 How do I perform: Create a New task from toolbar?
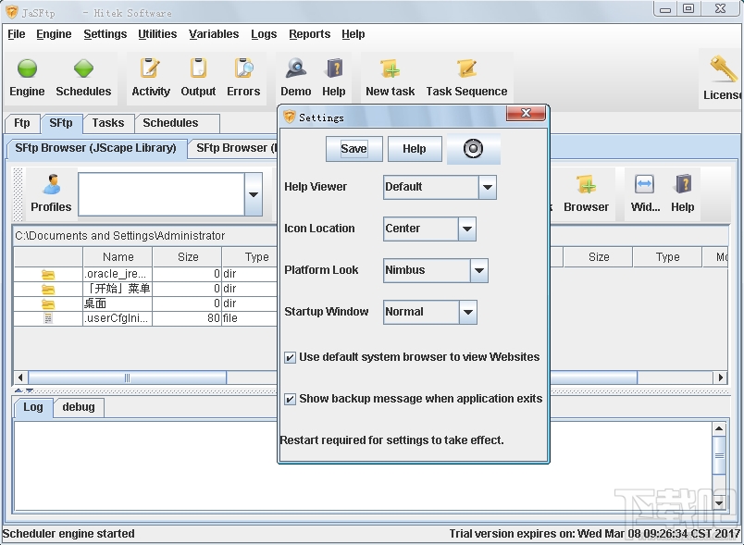390,69
